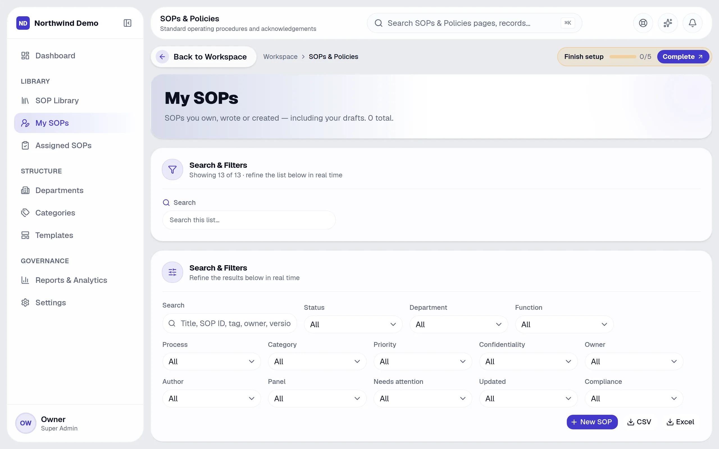
Task: Click the funnel filter icon
Action: point(172,169)
